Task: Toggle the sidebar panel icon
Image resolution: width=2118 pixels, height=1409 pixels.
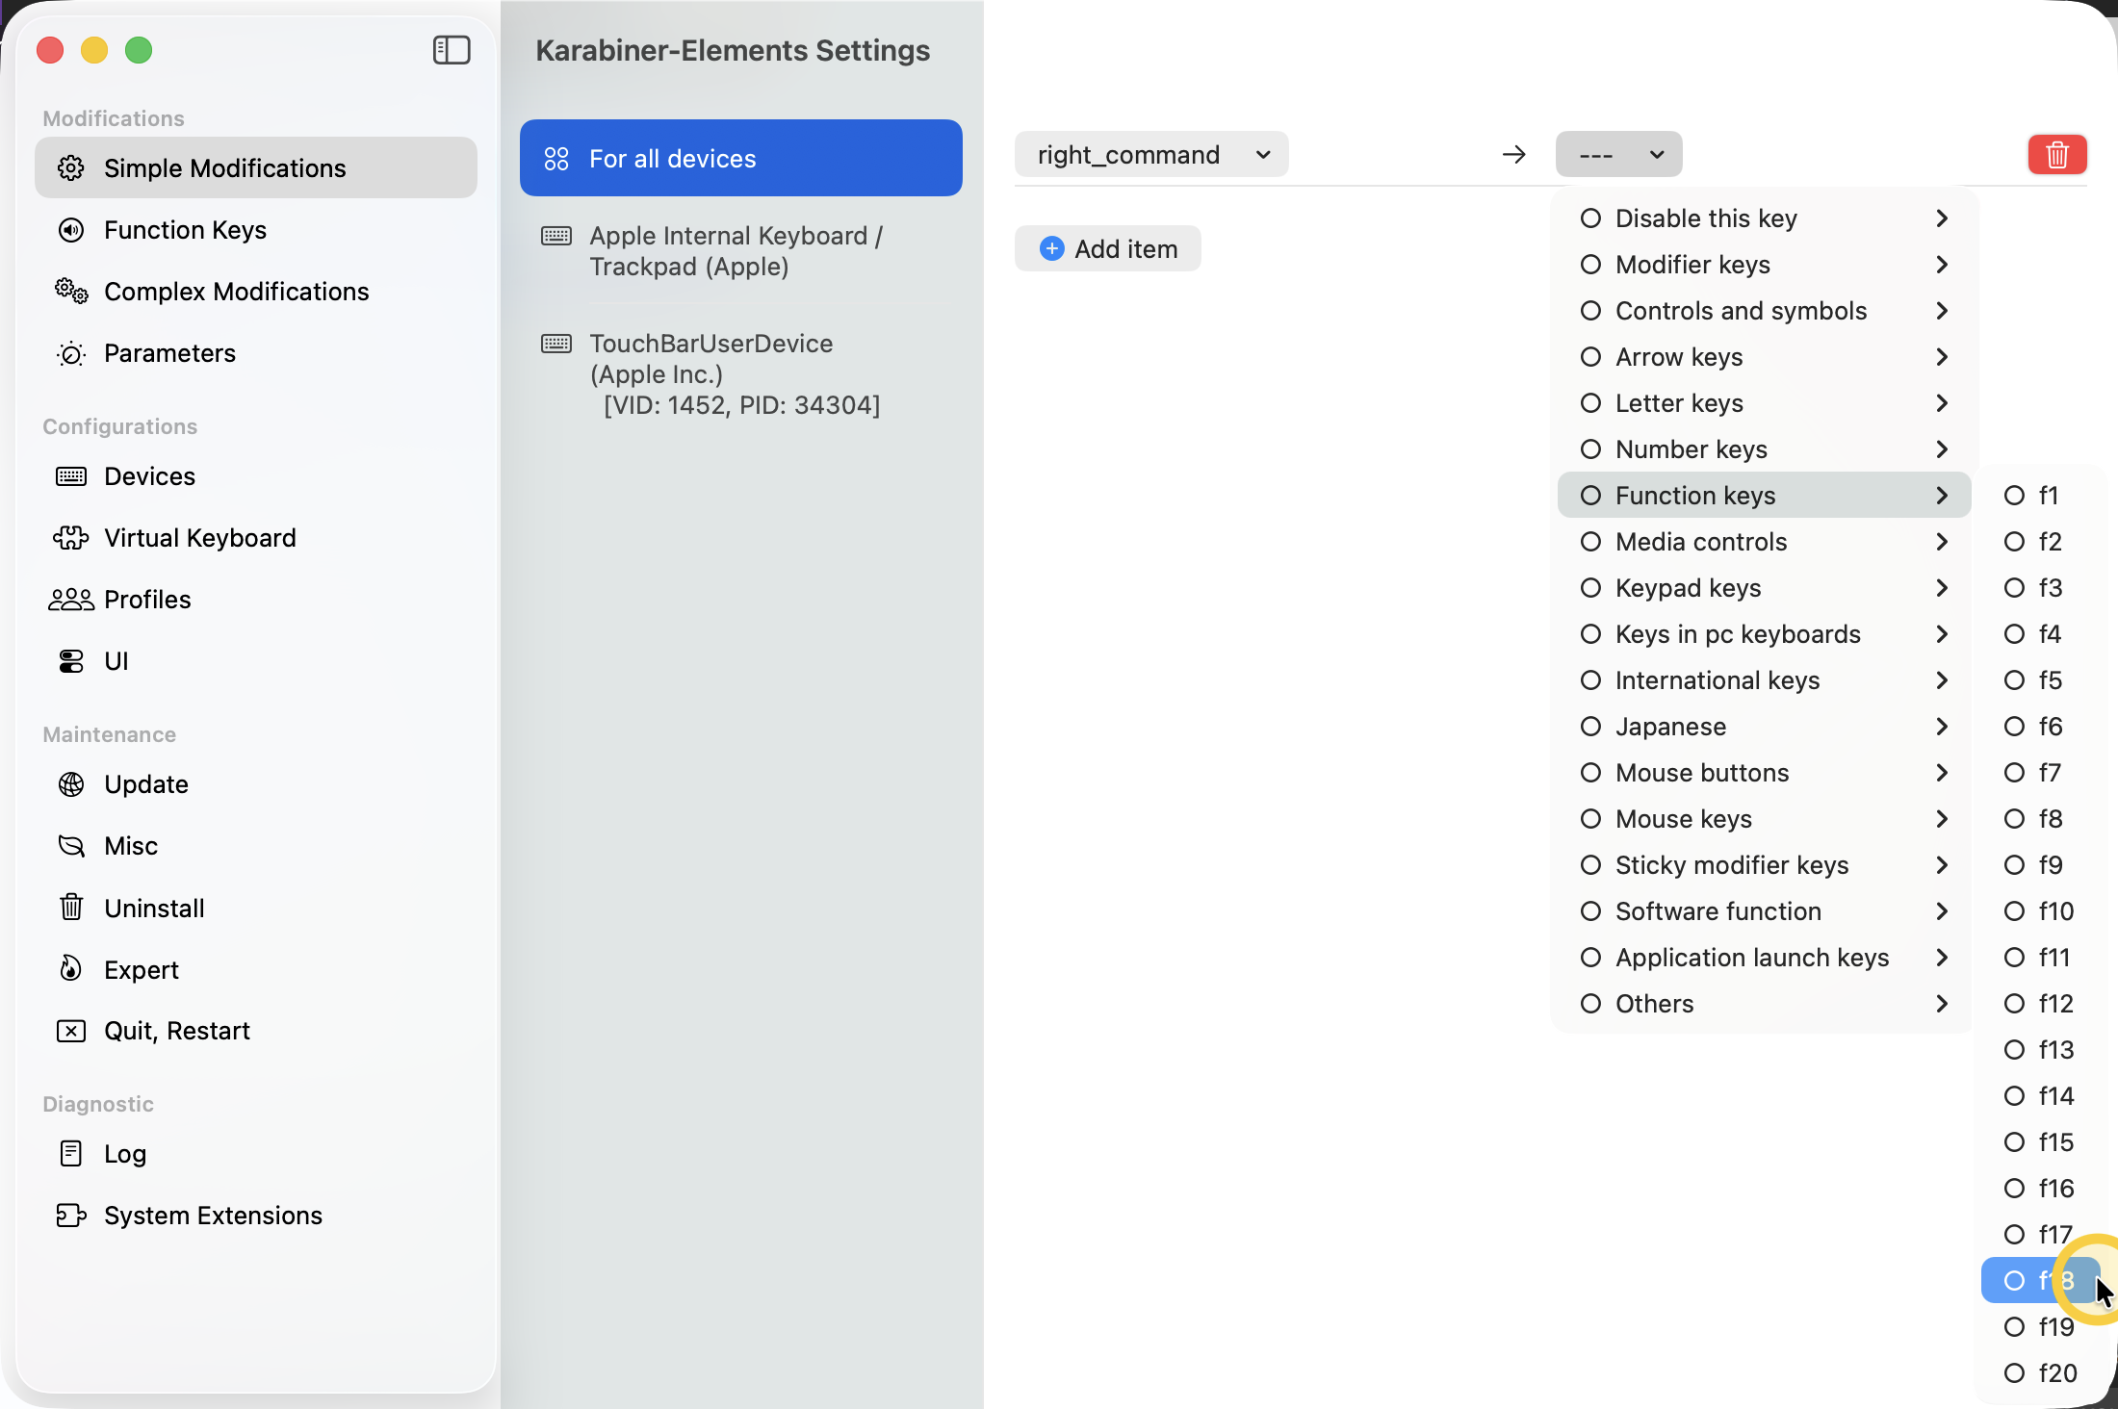Action: [451, 50]
